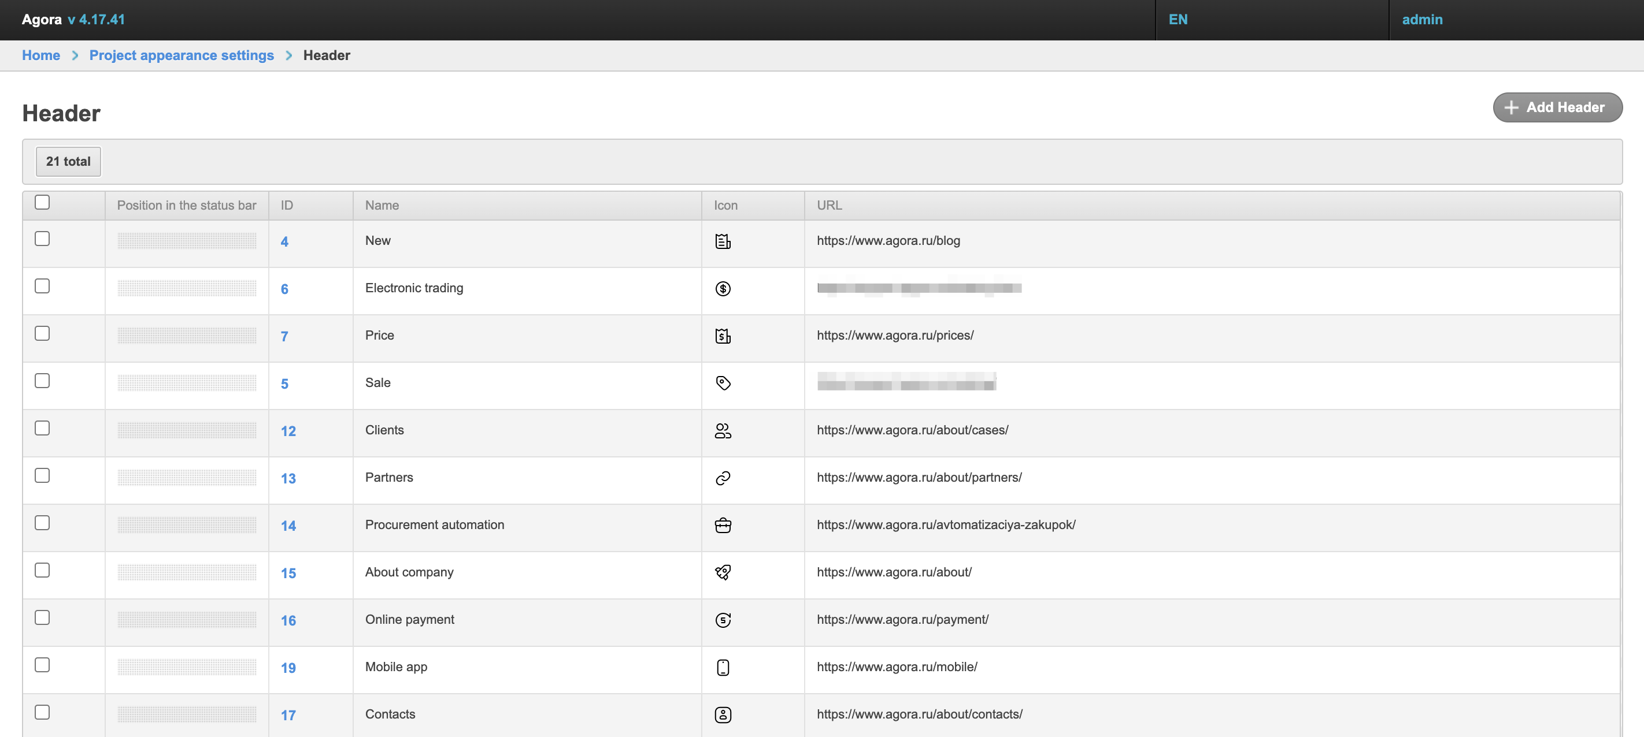Screen dimensions: 1644x737
Task: Click the mobile phone icon for Mobile app
Action: (x=723, y=668)
